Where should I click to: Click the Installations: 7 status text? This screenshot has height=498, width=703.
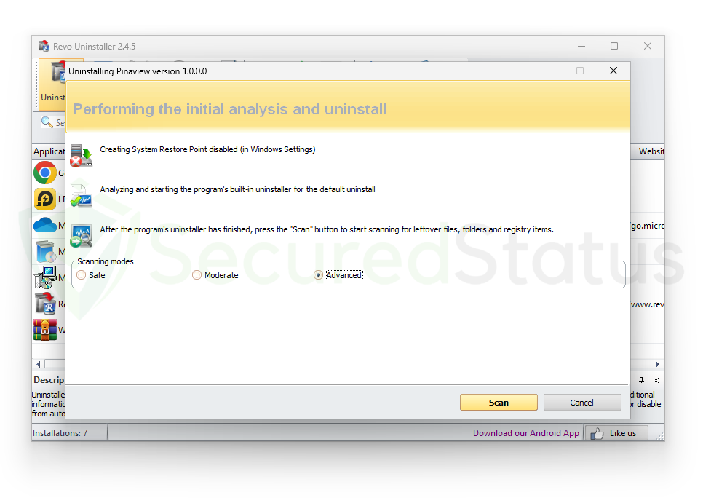tap(60, 433)
